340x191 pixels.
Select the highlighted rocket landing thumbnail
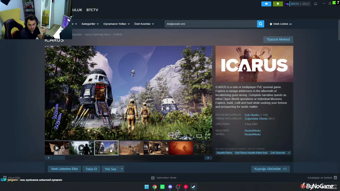click(106, 148)
